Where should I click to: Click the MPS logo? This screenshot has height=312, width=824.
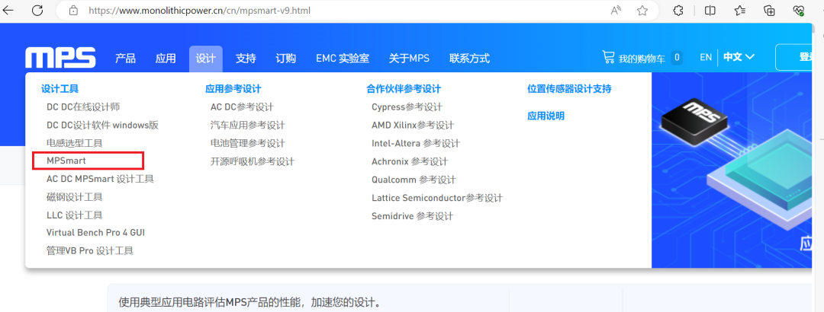click(x=60, y=58)
